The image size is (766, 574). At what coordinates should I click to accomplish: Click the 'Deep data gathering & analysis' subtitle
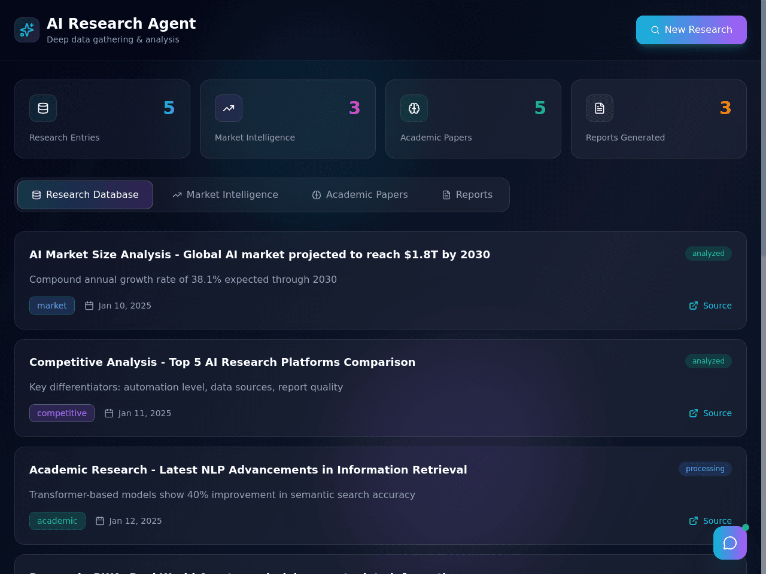(x=113, y=39)
